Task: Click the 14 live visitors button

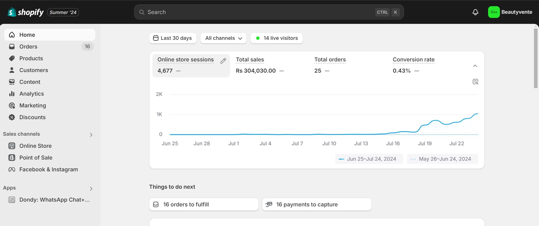Action: [277, 38]
